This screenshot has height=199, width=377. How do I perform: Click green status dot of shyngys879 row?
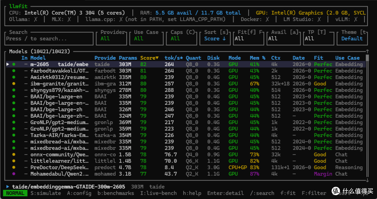tap(14, 90)
